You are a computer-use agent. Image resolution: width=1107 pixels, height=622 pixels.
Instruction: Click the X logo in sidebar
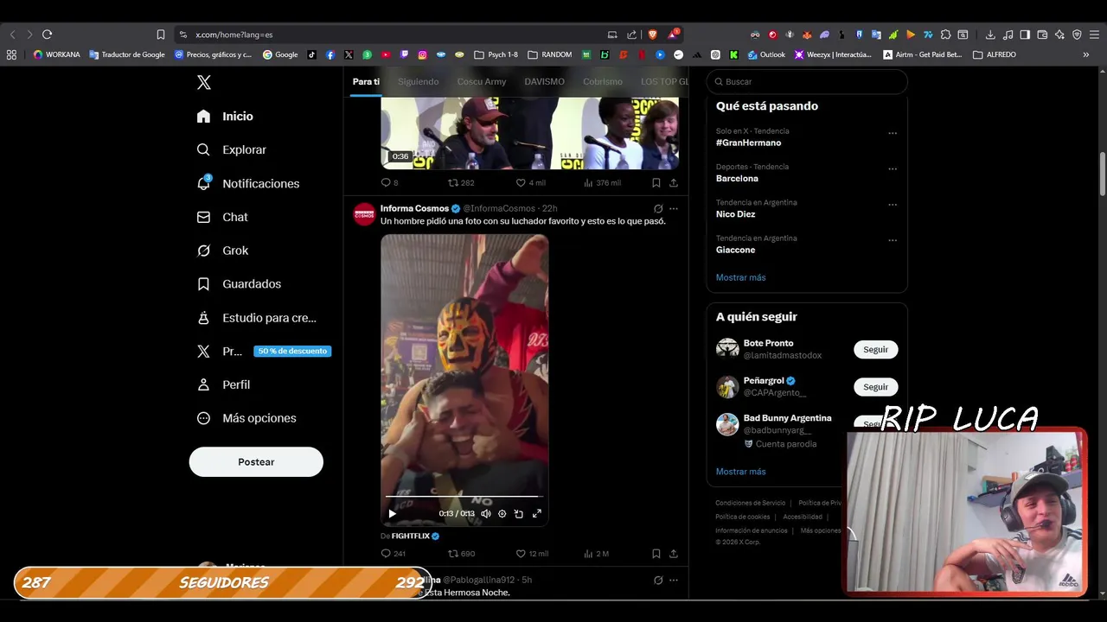pyautogui.click(x=204, y=82)
